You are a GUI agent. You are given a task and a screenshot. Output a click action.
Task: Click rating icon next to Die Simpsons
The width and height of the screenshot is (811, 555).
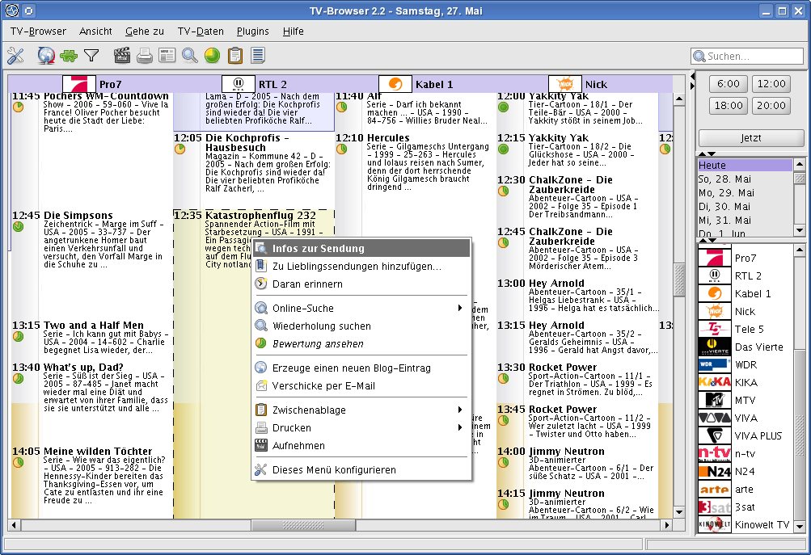coord(18,226)
